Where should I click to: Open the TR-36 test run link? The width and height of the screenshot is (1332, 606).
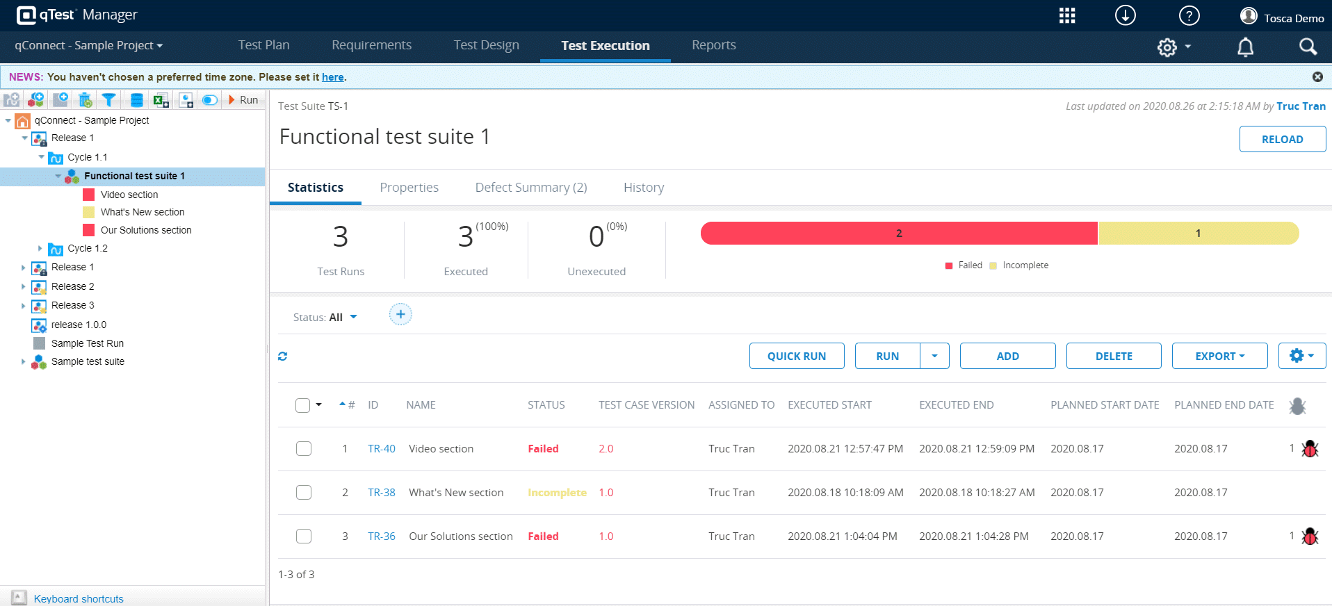tap(381, 537)
